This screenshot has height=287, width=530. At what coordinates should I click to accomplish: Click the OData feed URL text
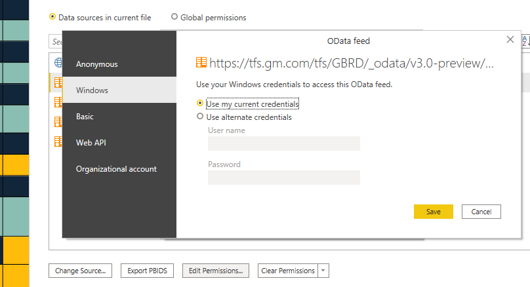pyautogui.click(x=352, y=63)
